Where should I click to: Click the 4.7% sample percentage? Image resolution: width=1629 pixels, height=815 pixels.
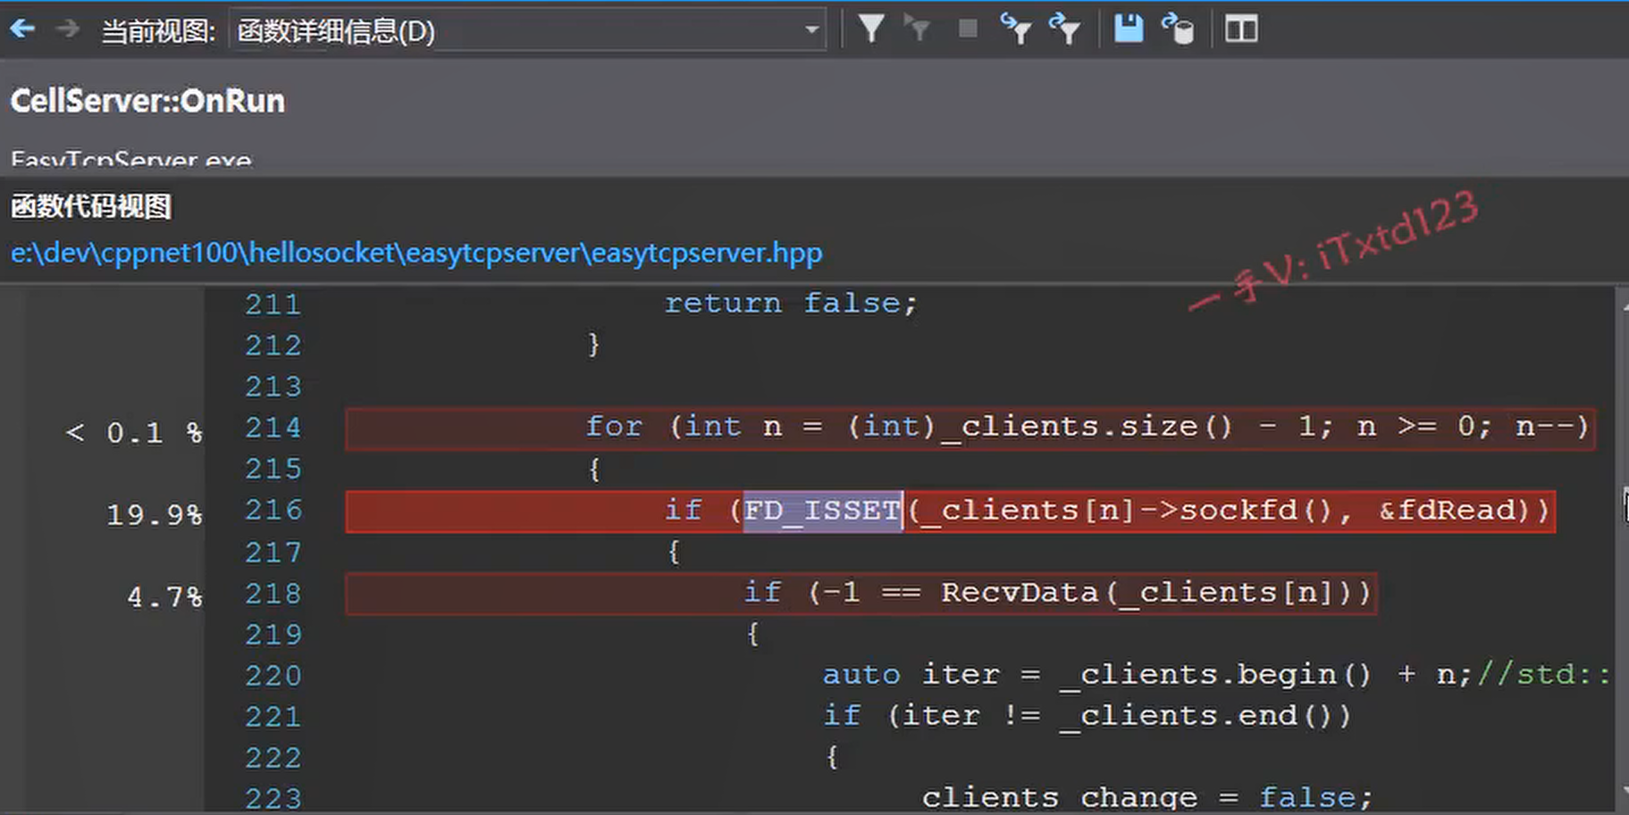pyautogui.click(x=164, y=596)
